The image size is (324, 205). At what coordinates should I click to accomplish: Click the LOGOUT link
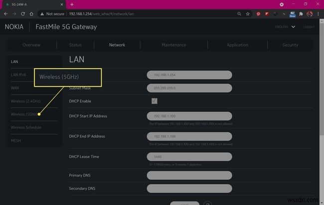pyautogui.click(x=309, y=27)
